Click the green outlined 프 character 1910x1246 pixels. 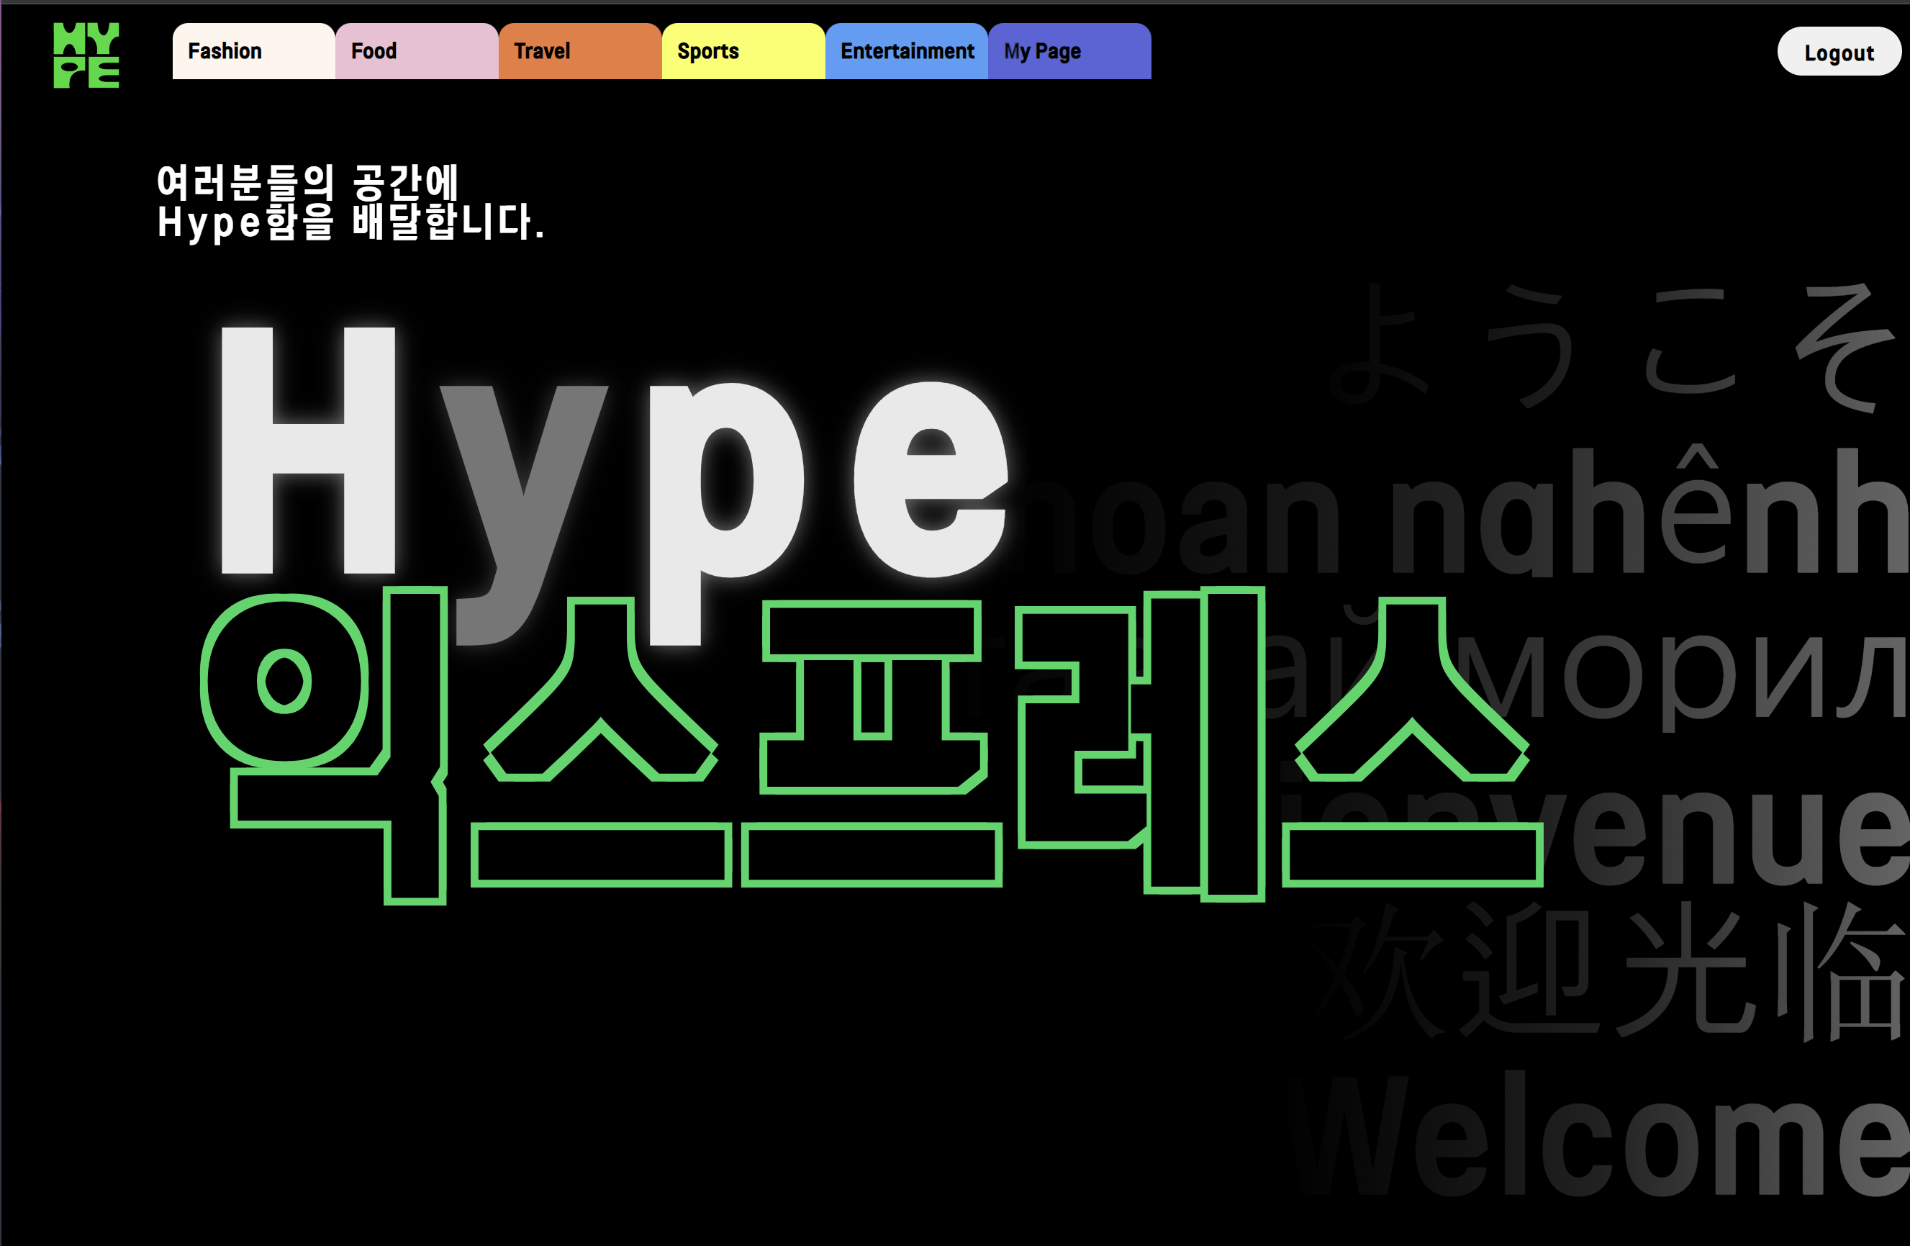872,743
